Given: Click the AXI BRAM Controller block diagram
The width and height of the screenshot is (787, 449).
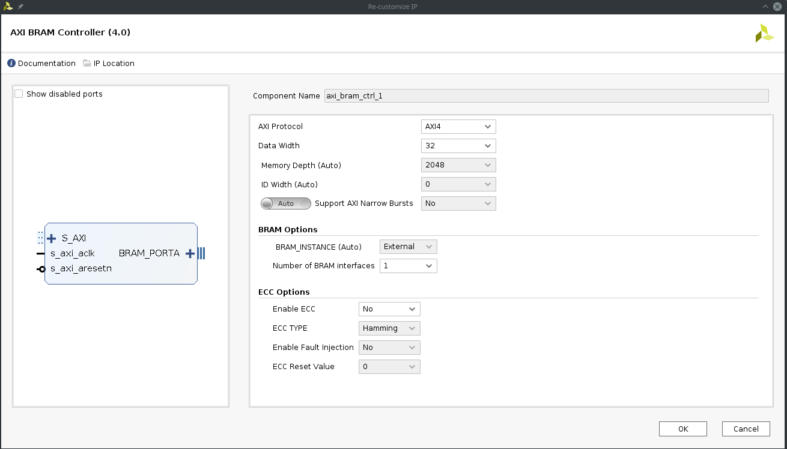Looking at the screenshot, I should tap(120, 276).
